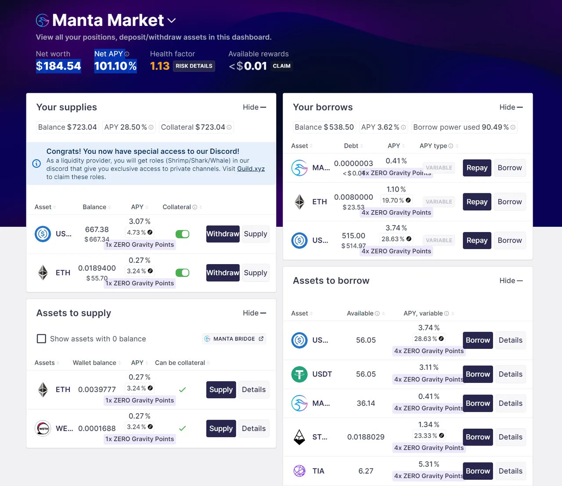Click 3.24% incentive icon for supplied ETH
562x486 pixels.
(x=150, y=271)
